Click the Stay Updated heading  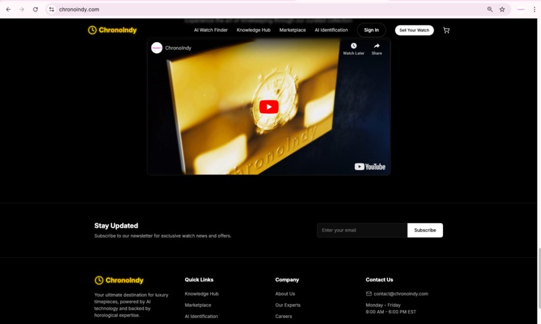[x=116, y=226]
